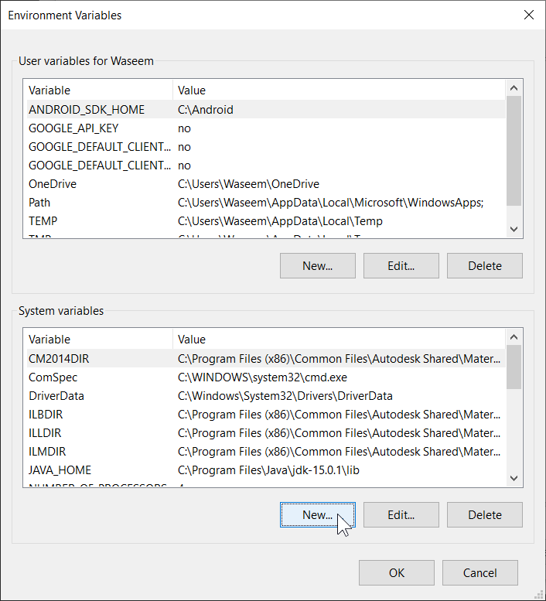Select the Path entry in user variables
Viewport: 546px width, 601px height.
[39, 203]
